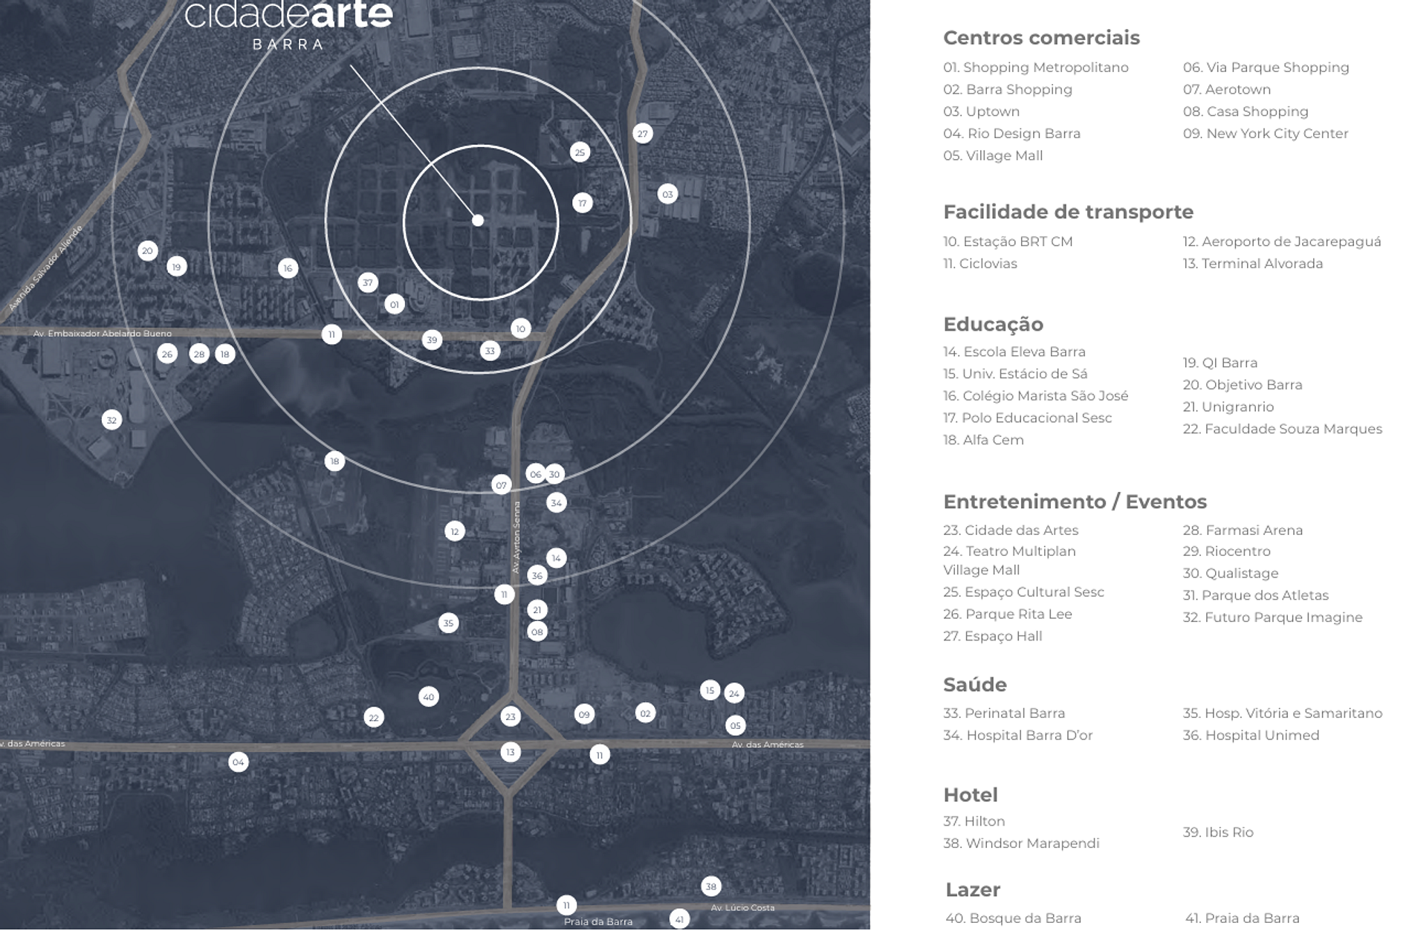Click map marker 01 for Shopping Metropolitano
Screen dimensions: 1412x940
(x=395, y=305)
